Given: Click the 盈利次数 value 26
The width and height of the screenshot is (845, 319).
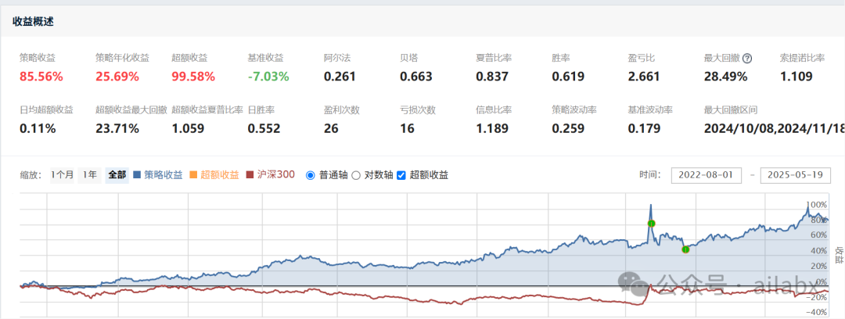Looking at the screenshot, I should pyautogui.click(x=332, y=128).
